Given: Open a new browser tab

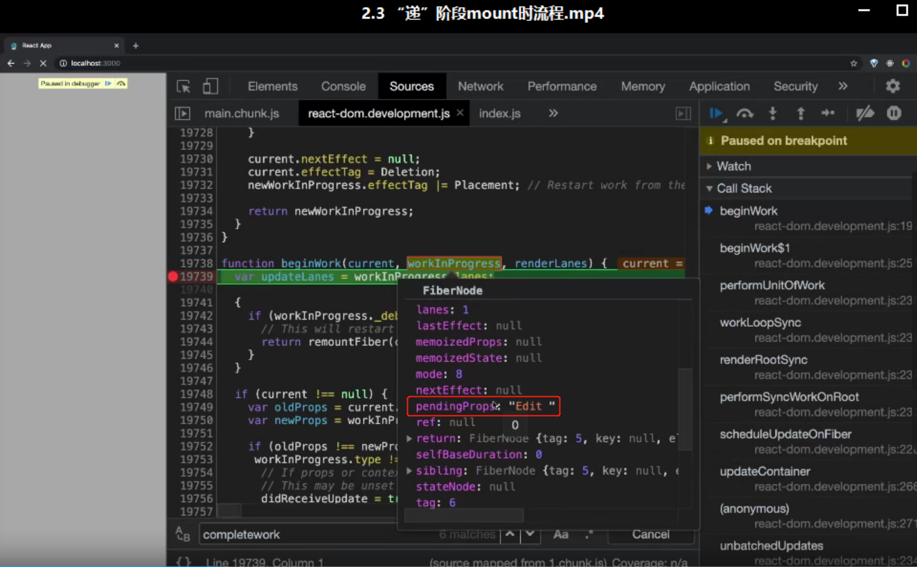Looking at the screenshot, I should point(135,45).
